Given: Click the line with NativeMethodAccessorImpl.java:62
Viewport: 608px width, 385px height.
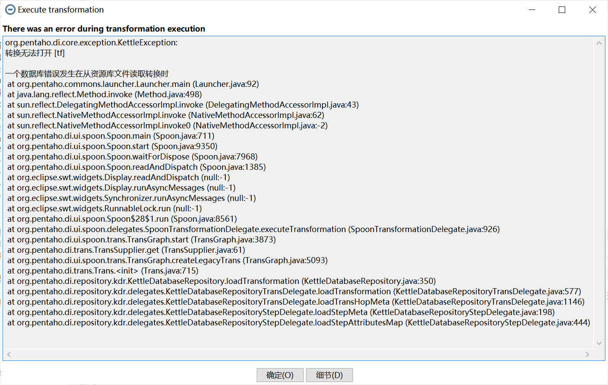Looking at the screenshot, I should (x=166, y=115).
